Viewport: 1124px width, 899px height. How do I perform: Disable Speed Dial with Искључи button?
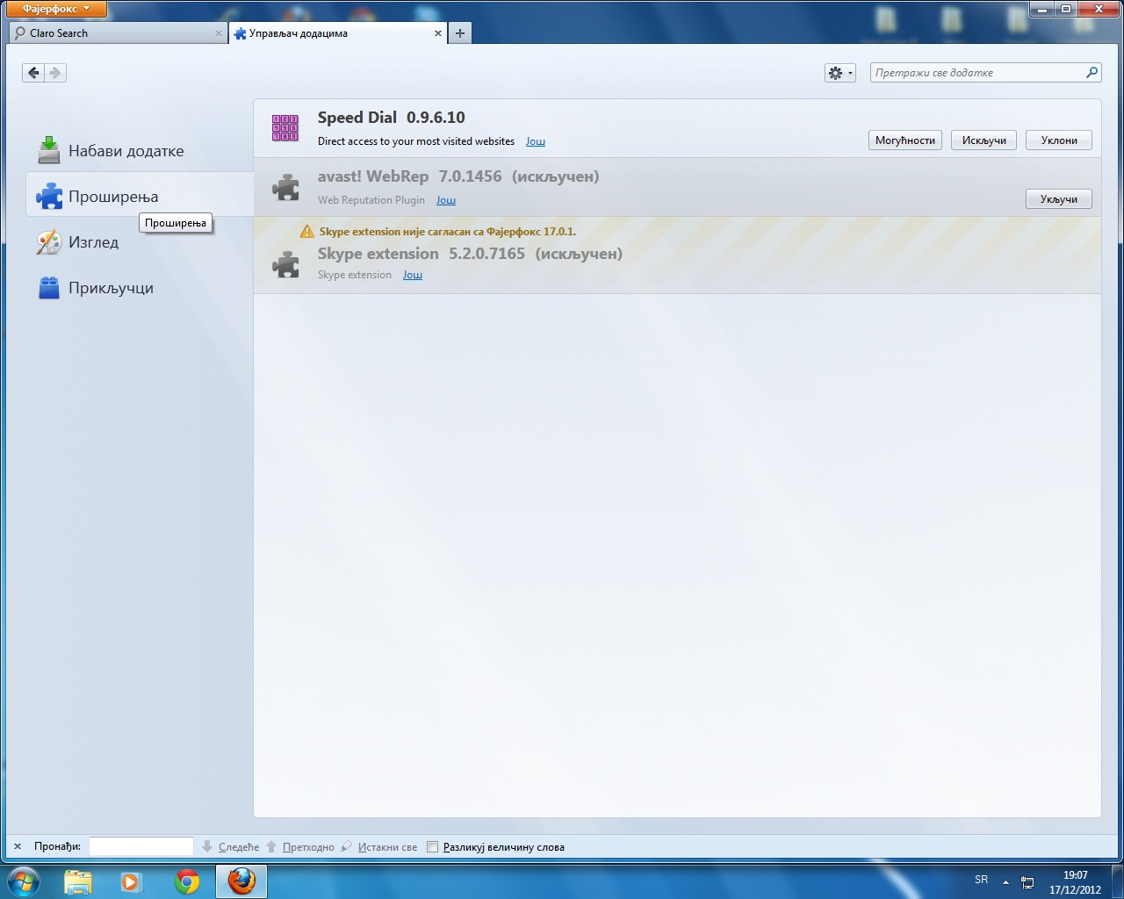pyautogui.click(x=983, y=140)
